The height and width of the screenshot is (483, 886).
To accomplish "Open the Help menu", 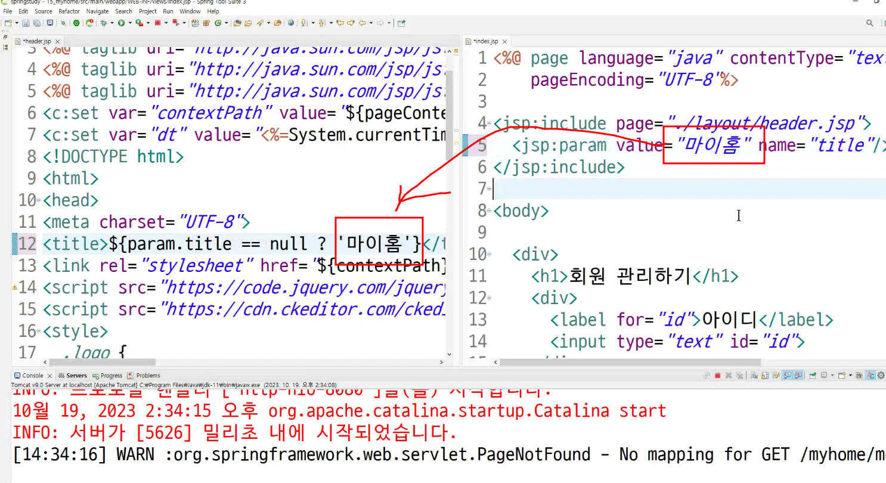I will click(213, 11).
